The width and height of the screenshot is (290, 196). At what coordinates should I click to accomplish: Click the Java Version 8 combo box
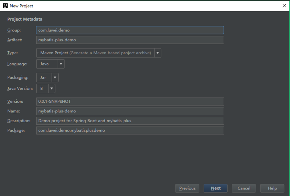[x=42, y=88]
